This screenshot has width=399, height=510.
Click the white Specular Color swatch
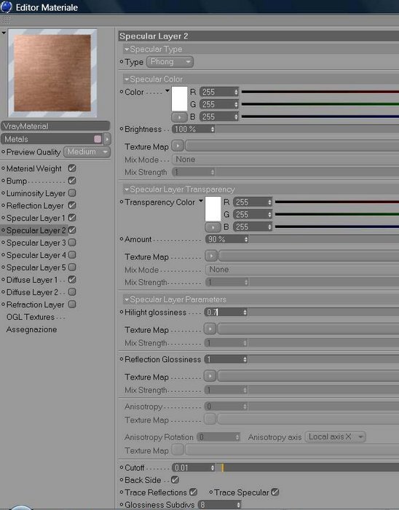[179, 98]
